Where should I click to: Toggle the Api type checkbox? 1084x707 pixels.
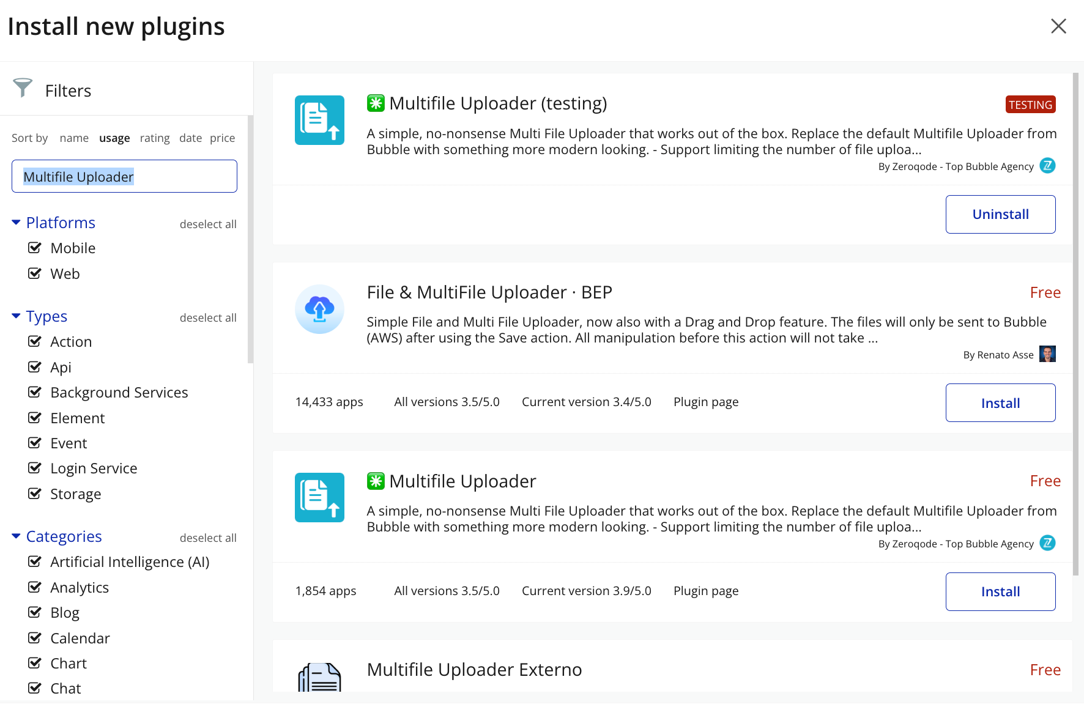[x=35, y=367]
